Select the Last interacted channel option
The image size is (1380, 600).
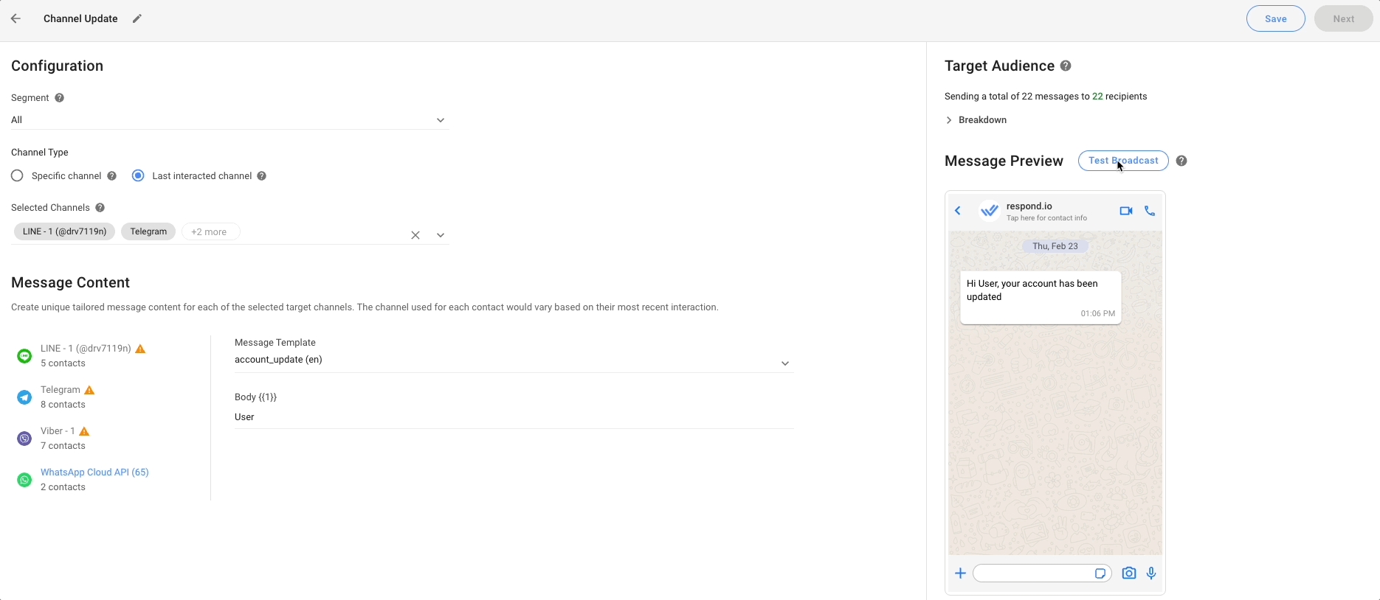tap(138, 176)
